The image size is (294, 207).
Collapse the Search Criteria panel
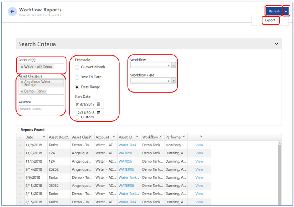pos(276,44)
